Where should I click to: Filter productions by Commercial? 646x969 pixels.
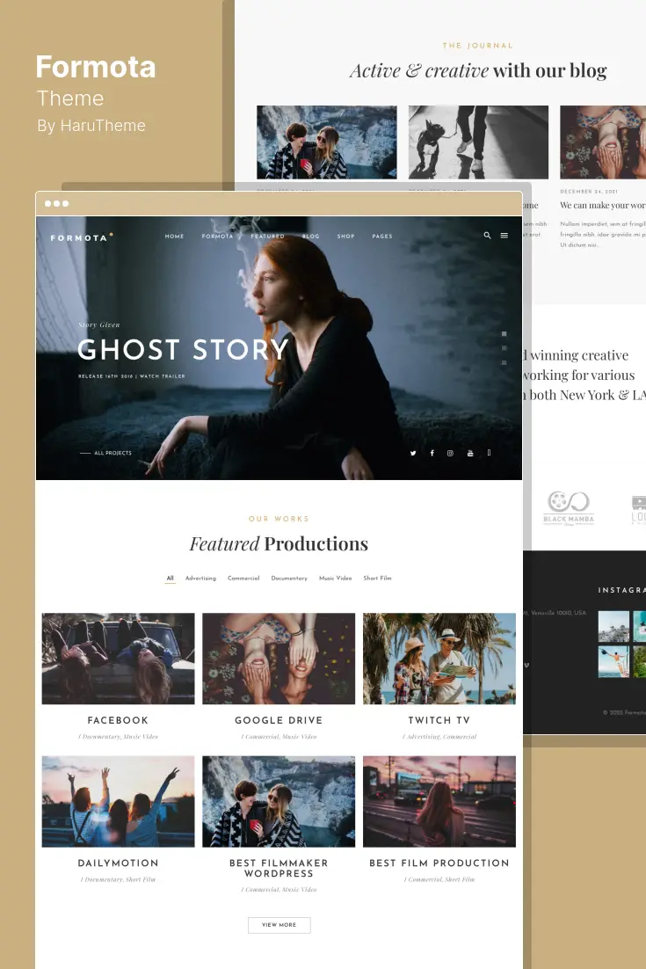coord(243,579)
